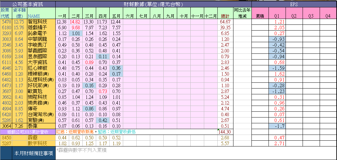
Task: Click the red 9.68 February revenue cell
Action: (x=76, y=28)
